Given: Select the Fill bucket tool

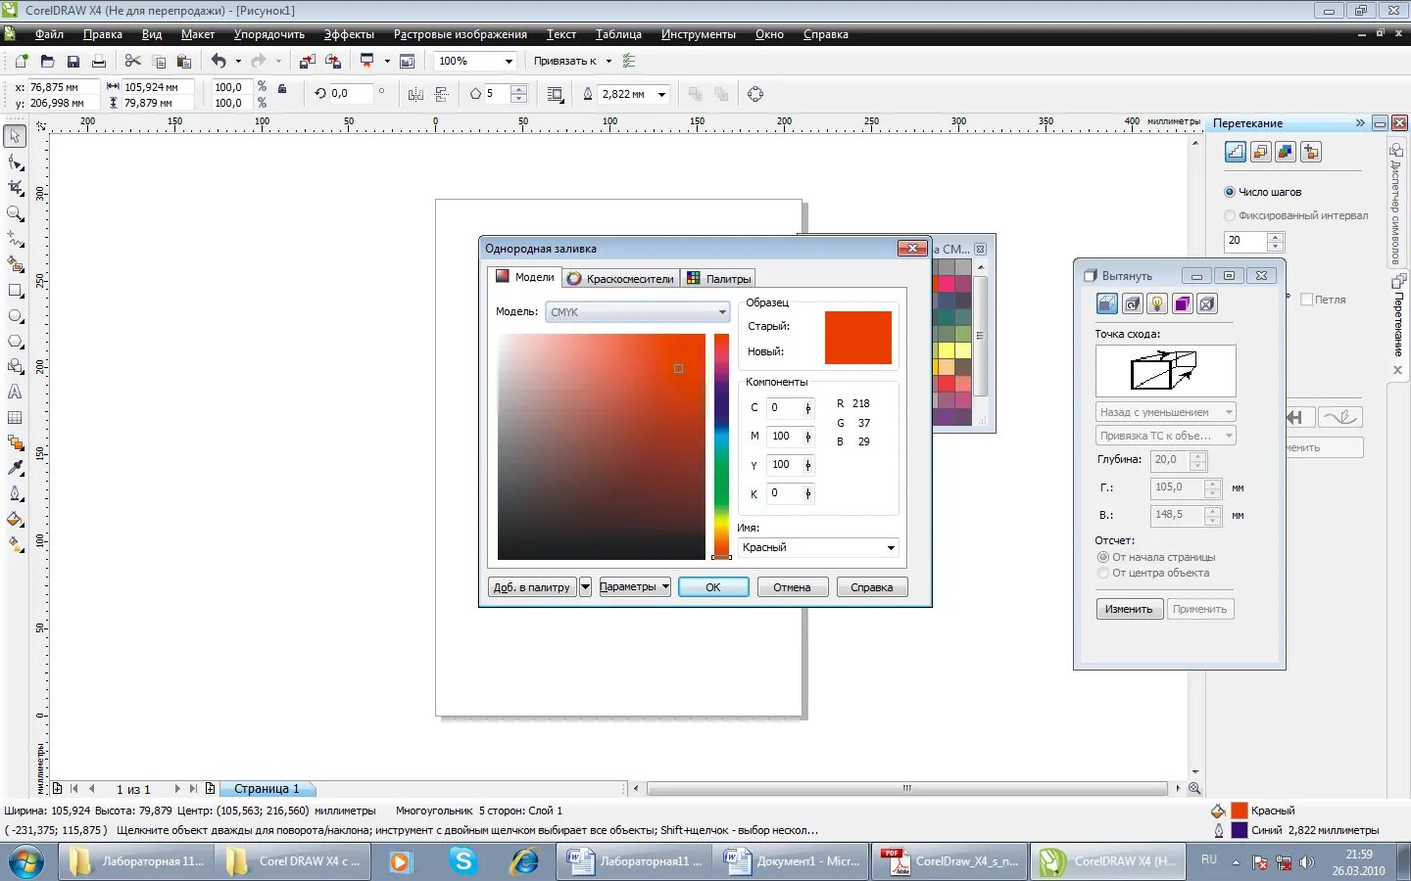Looking at the screenshot, I should coord(15,519).
